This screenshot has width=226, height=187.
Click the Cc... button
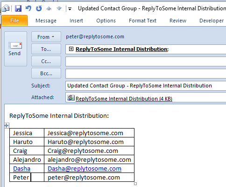[x=46, y=61]
